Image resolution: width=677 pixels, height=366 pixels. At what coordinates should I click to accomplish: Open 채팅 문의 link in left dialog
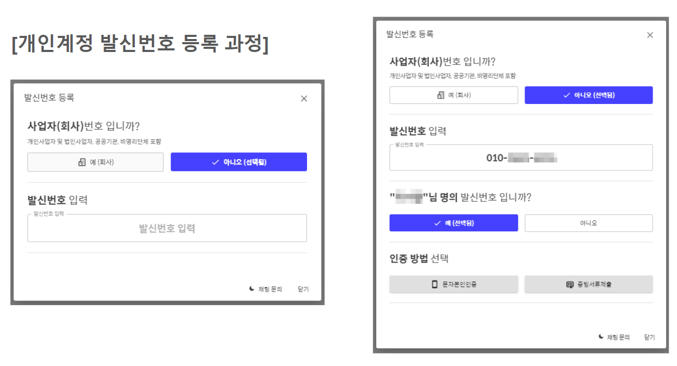(x=270, y=289)
